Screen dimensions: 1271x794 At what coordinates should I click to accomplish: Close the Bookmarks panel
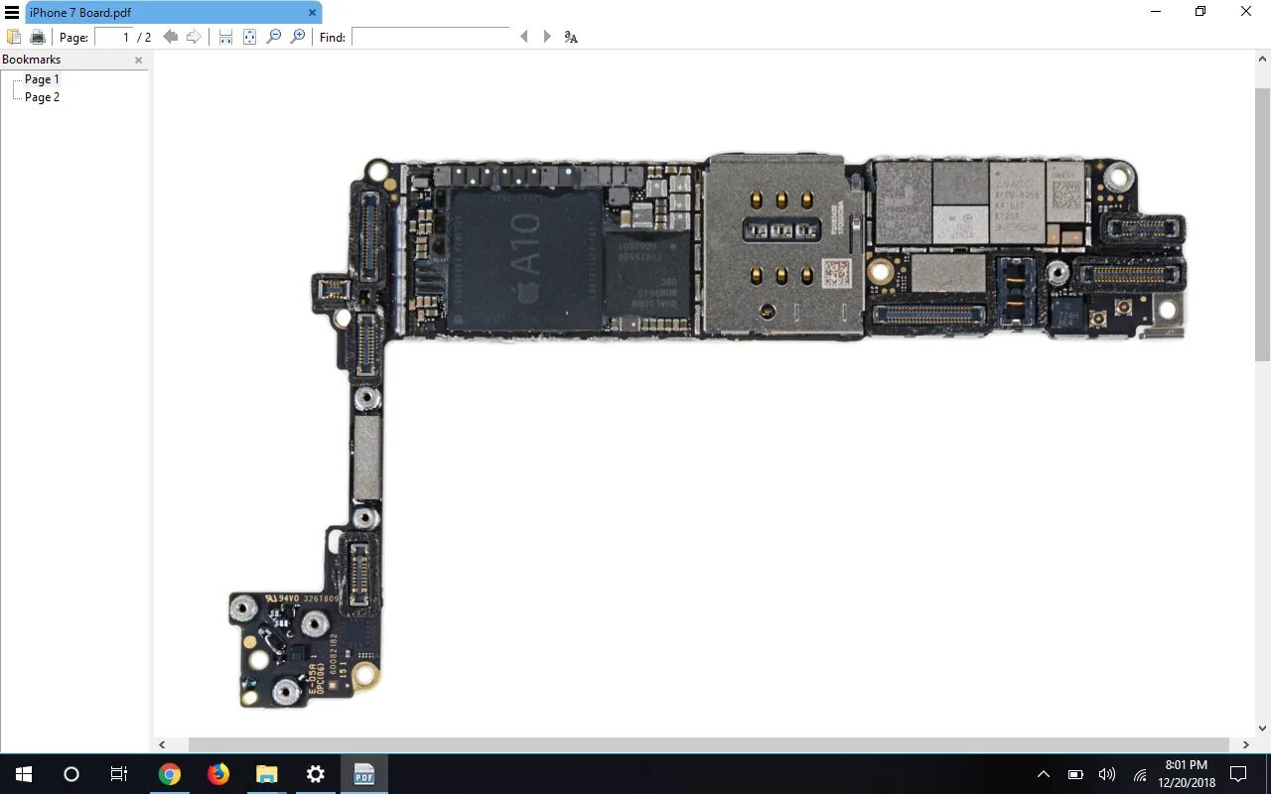tap(138, 60)
